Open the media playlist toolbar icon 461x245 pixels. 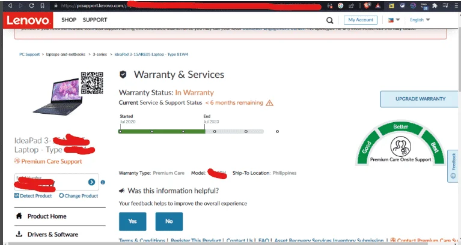coord(445,5)
